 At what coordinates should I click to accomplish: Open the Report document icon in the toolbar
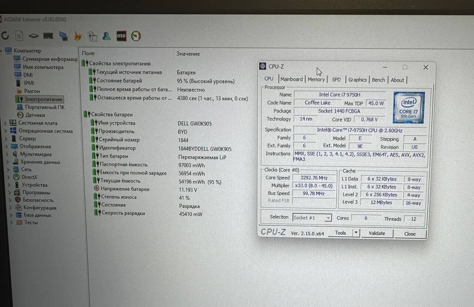coord(19,36)
